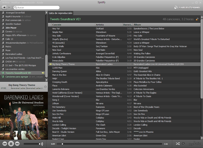Select the song Empty Walls
The width and height of the screenshot is (203, 148).
point(58,46)
